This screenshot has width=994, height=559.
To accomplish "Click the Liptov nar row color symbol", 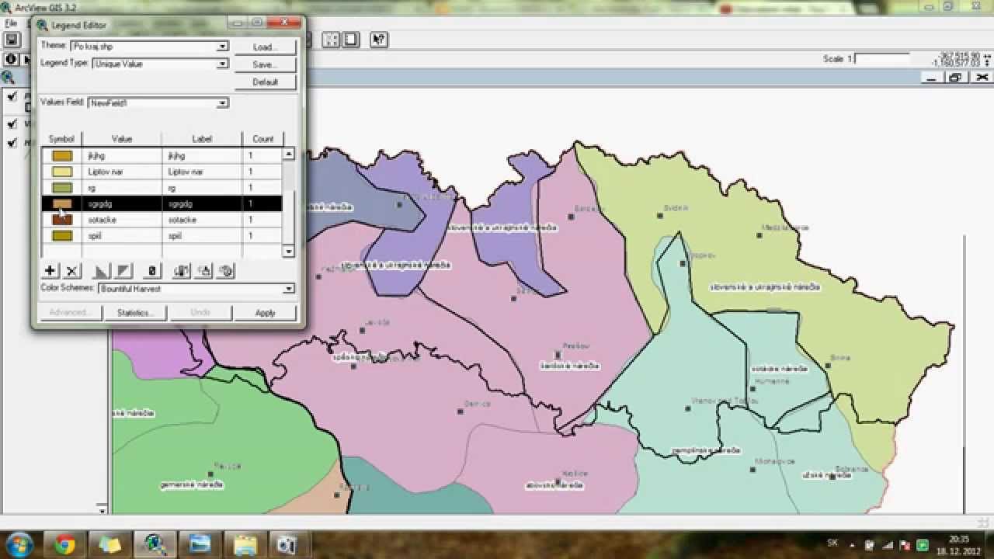I will tap(62, 172).
